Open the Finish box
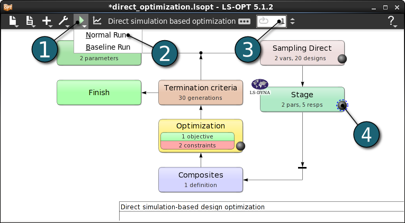The width and height of the screenshot is (405, 223). pos(99,92)
